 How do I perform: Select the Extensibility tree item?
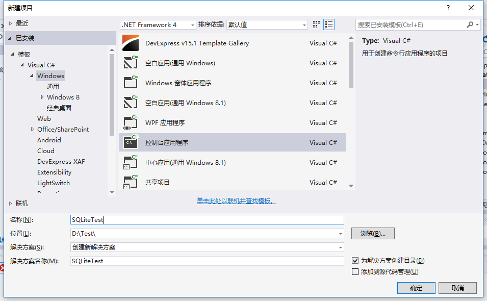coord(55,172)
